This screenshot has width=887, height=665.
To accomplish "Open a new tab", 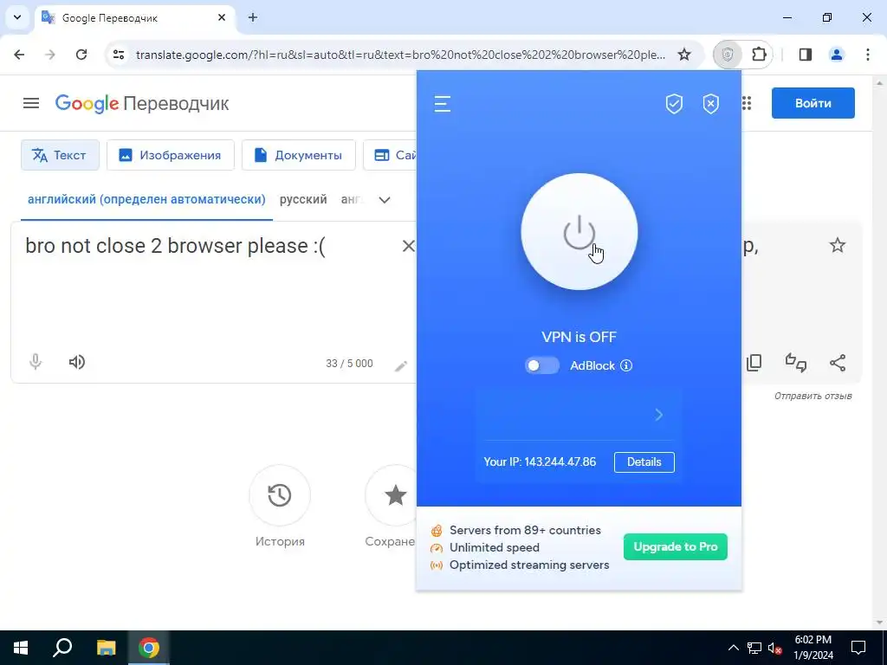I will pyautogui.click(x=253, y=17).
